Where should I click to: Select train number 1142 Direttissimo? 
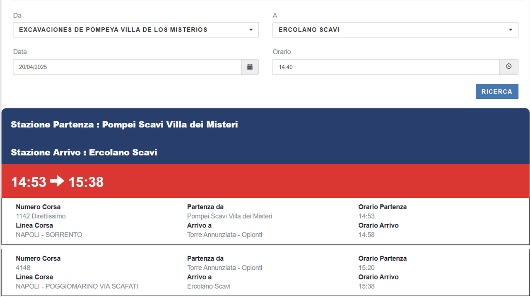coord(41,216)
